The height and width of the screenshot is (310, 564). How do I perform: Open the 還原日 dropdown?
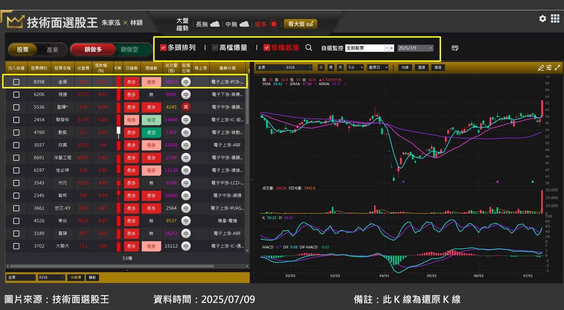378,68
